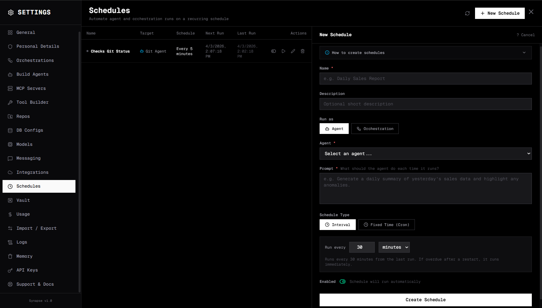Click the Repos folder icon
Screen dimensions: 542x308
(10, 116)
